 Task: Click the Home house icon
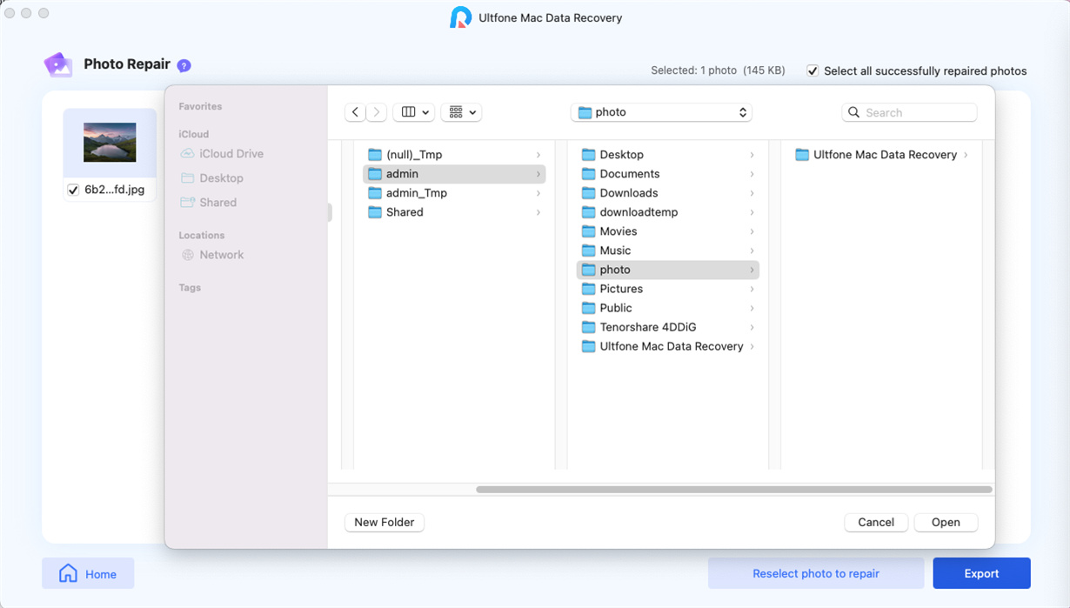coord(68,573)
